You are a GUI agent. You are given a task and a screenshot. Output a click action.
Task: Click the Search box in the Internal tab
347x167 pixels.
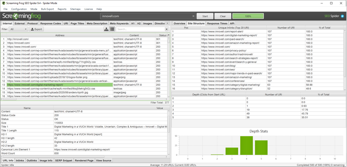tap(140, 29)
